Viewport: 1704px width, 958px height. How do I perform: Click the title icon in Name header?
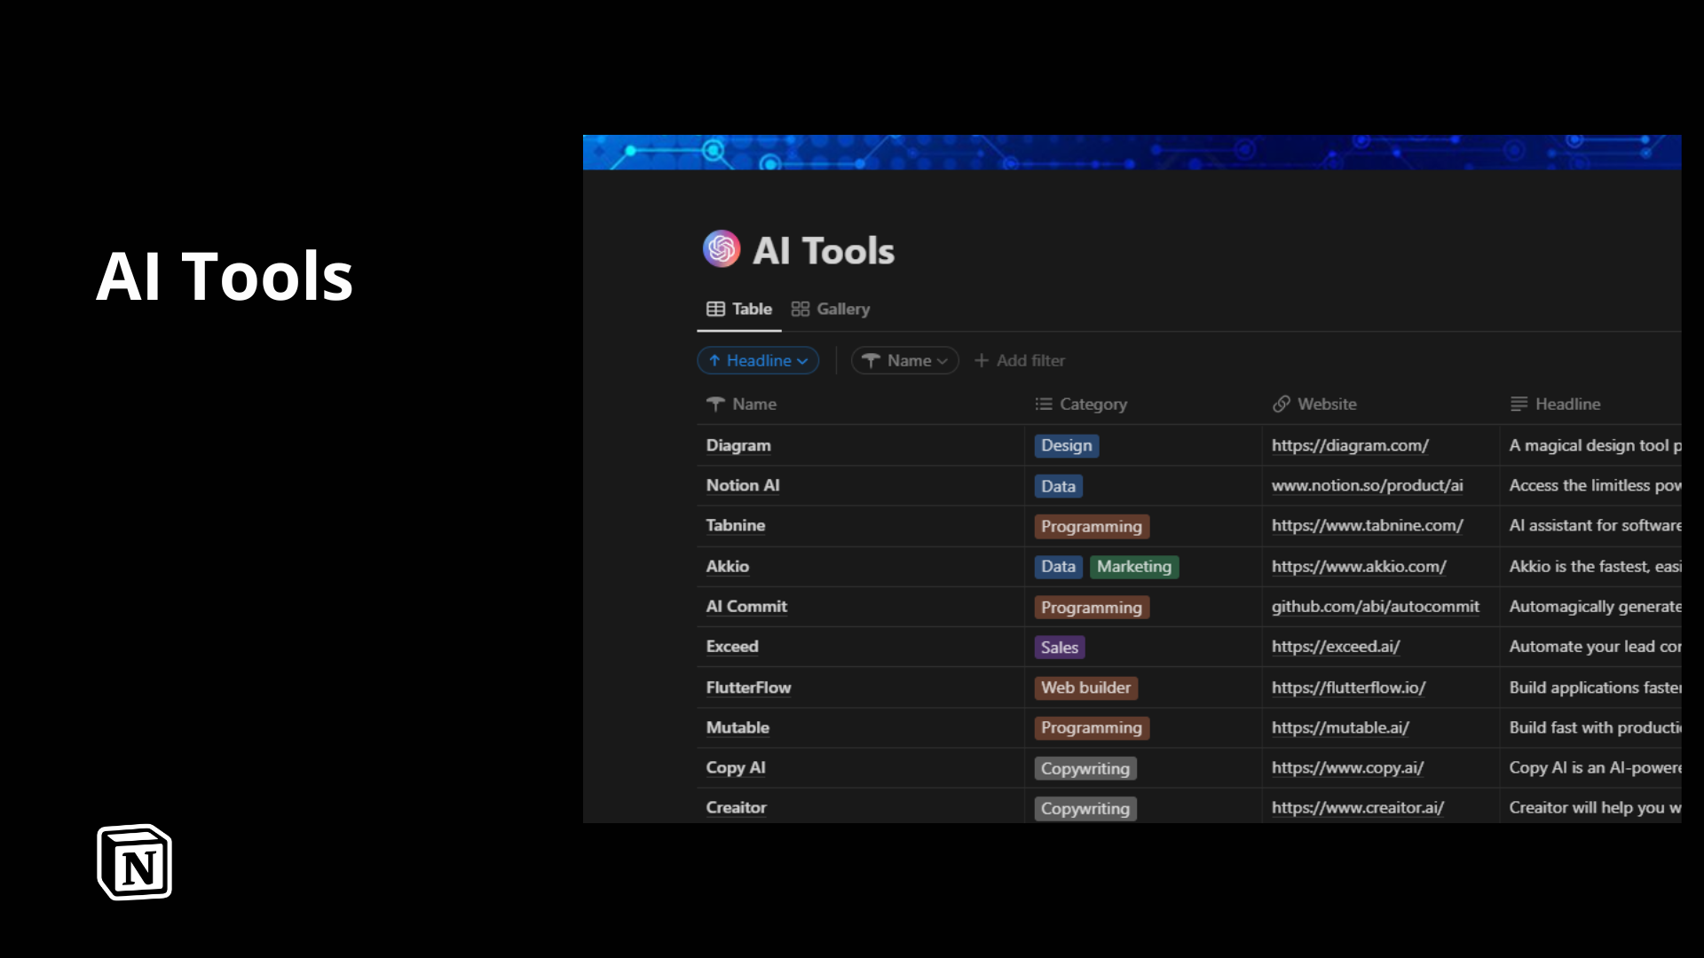715,404
